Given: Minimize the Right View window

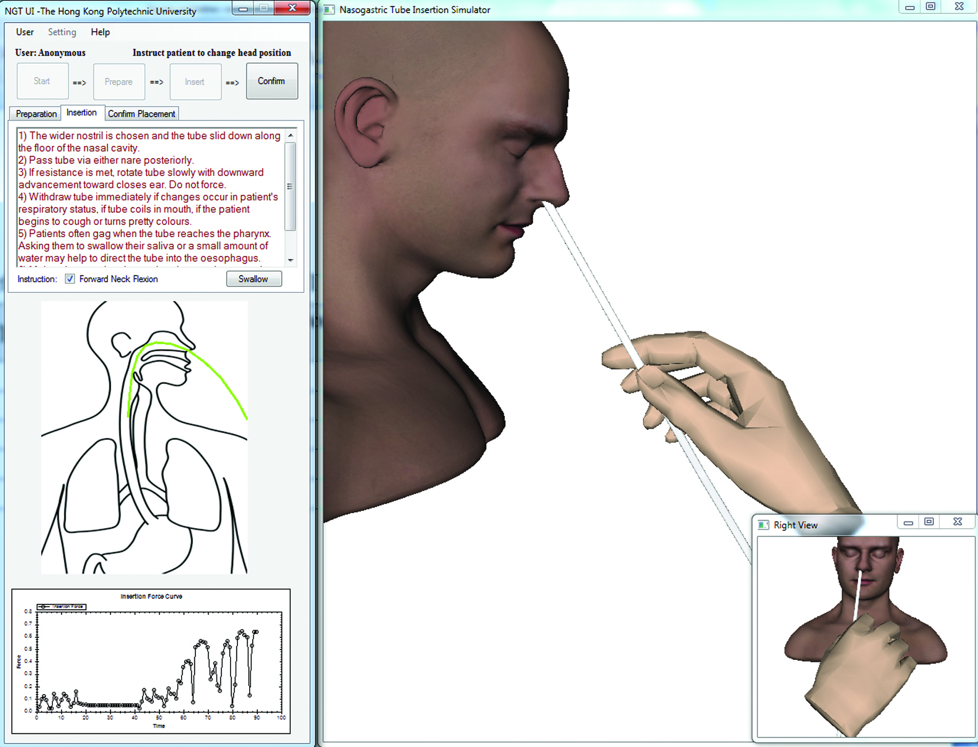Looking at the screenshot, I should pyautogui.click(x=908, y=522).
